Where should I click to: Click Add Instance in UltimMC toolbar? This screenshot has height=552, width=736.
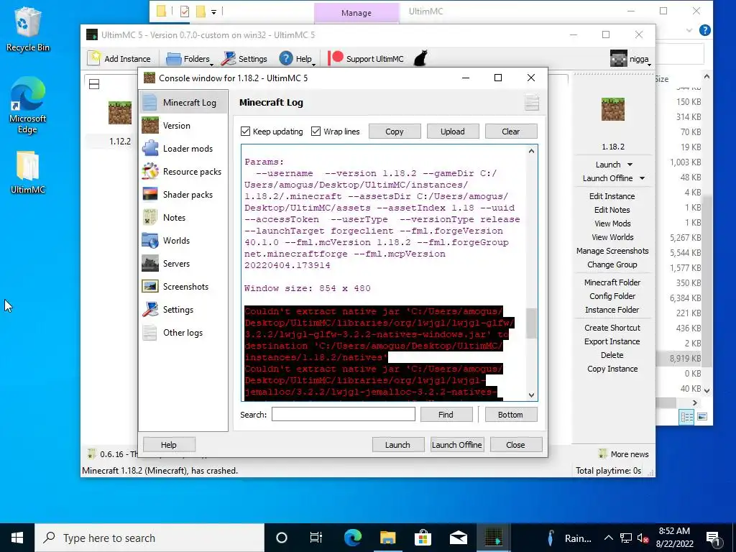pos(119,59)
